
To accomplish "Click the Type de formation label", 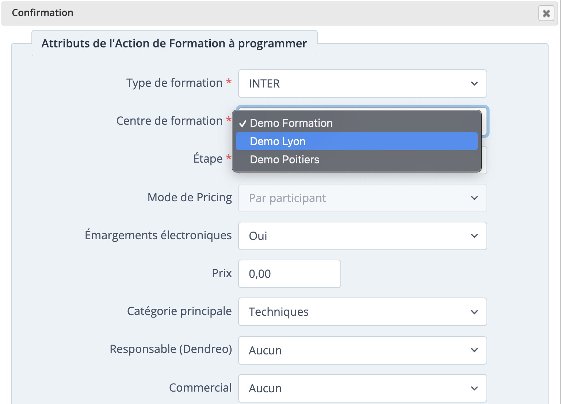I will tap(174, 83).
